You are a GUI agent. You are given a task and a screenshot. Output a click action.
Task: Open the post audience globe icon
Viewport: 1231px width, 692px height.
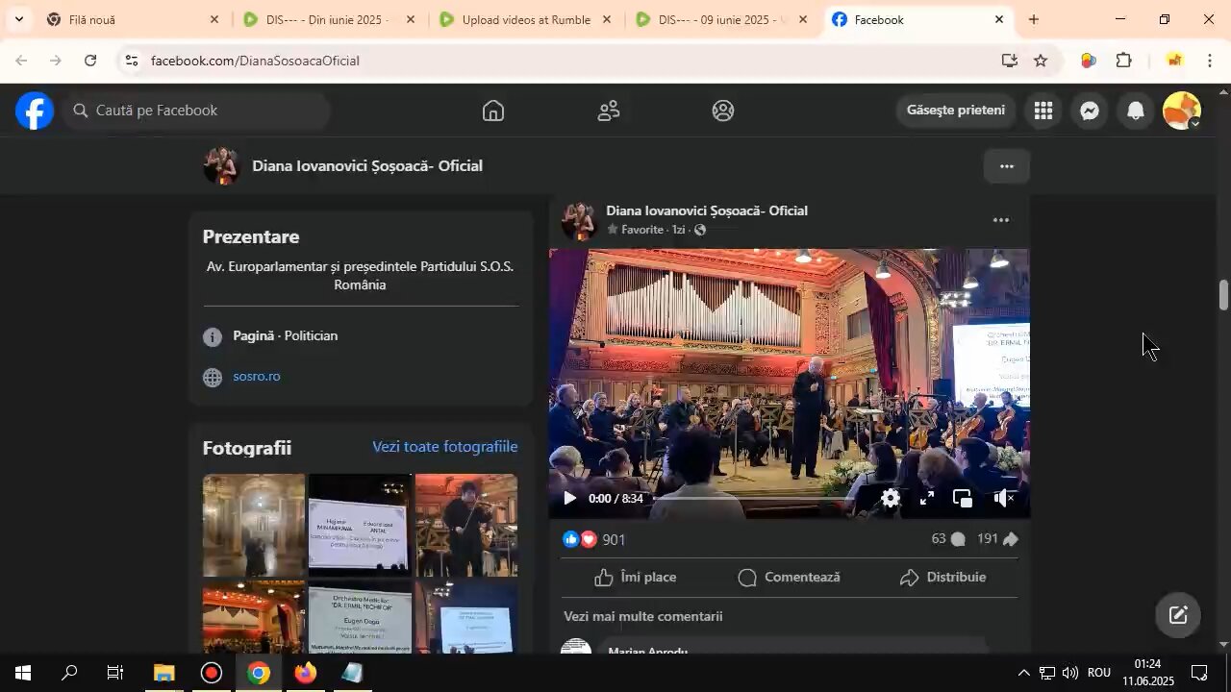tap(699, 230)
